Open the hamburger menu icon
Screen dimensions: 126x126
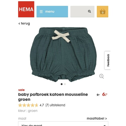41,12
